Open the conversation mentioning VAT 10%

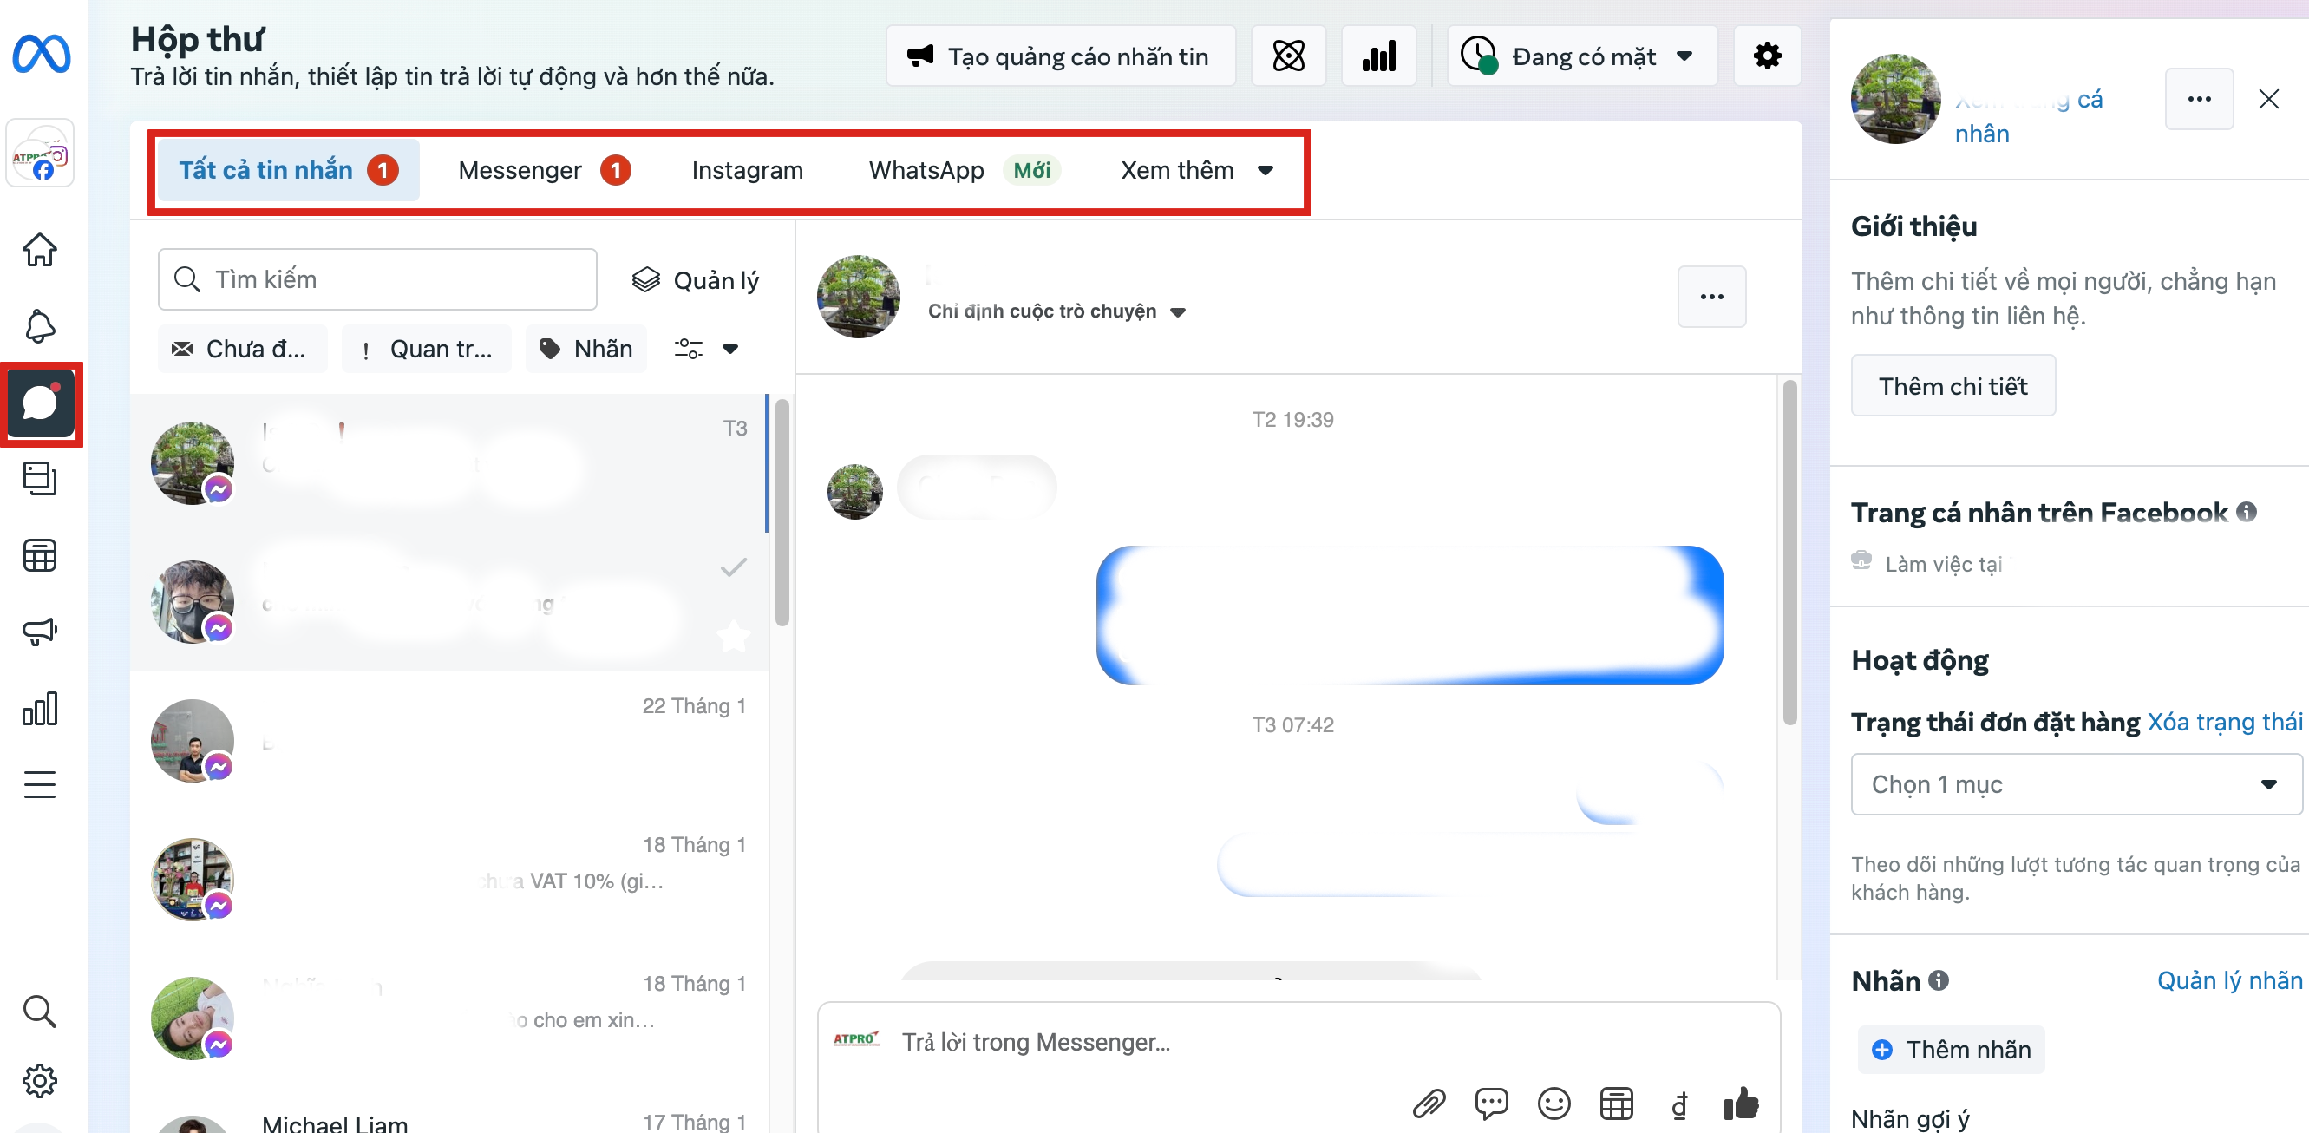449,880
